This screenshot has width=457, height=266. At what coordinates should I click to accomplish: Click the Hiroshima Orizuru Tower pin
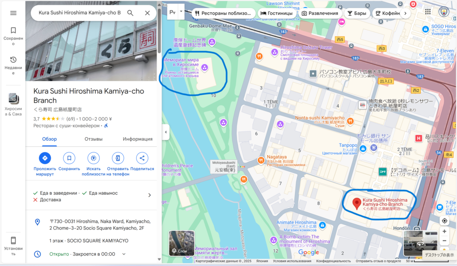274,52
